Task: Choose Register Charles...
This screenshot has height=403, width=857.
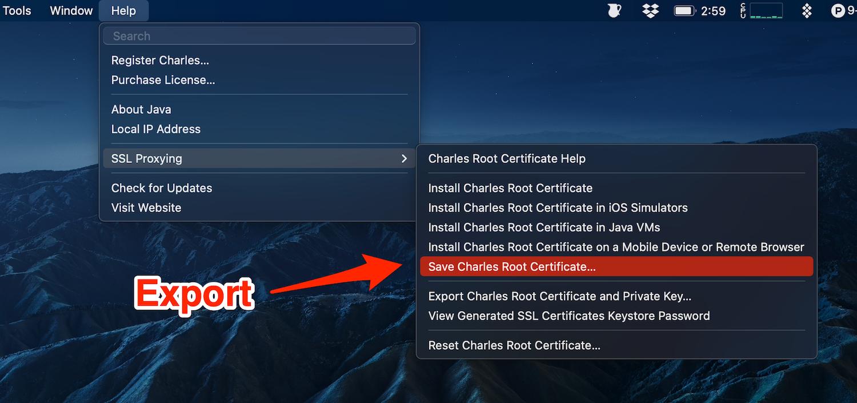Action: point(160,61)
